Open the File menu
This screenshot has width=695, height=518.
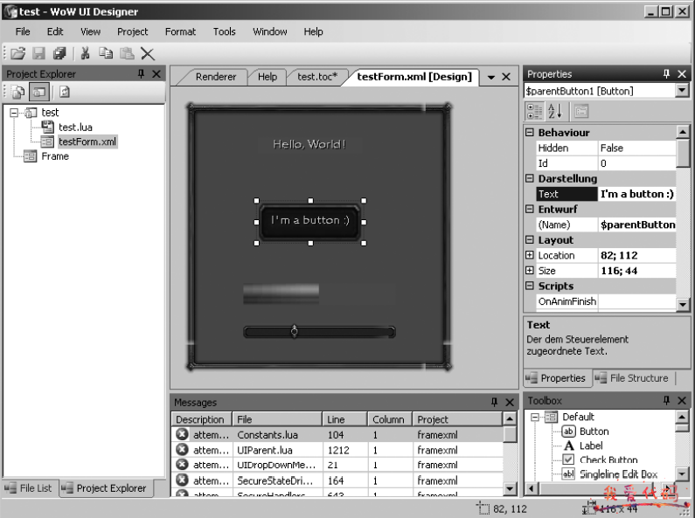point(23,31)
